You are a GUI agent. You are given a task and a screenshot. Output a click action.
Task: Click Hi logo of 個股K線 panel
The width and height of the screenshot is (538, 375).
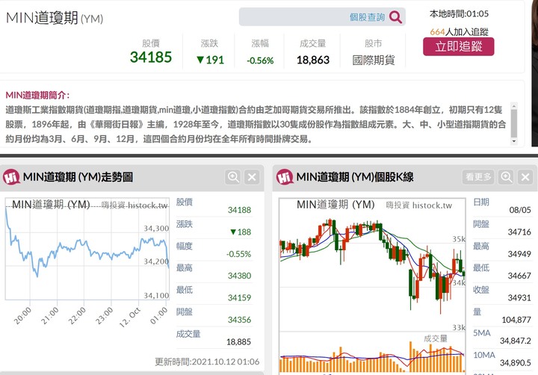coord(285,177)
